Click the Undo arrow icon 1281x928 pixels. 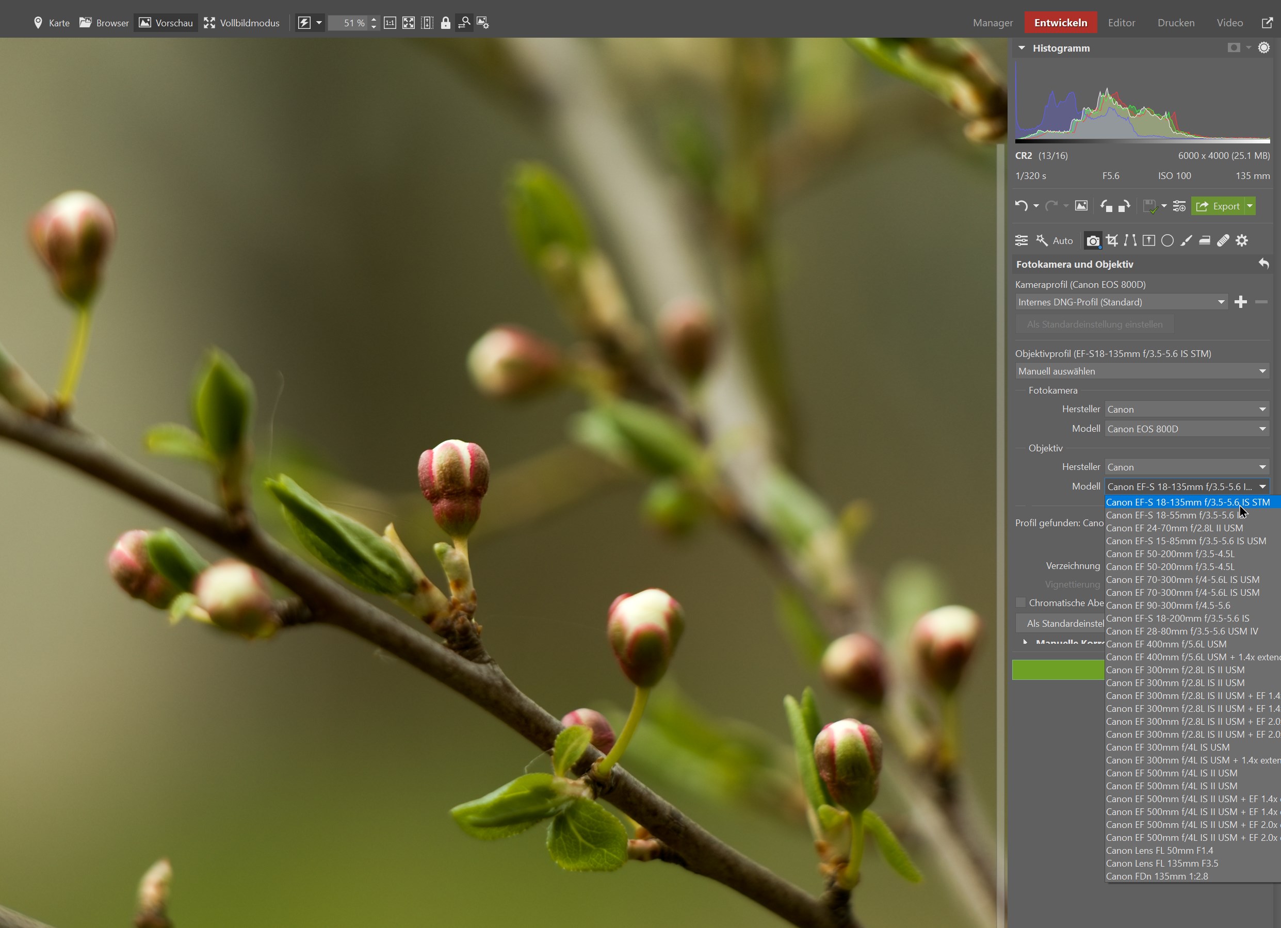click(1020, 206)
